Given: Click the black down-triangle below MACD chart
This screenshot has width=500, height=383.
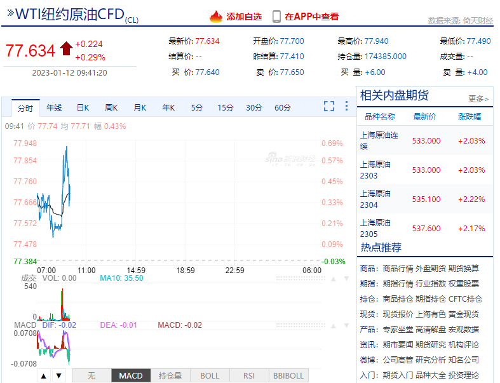Looking at the screenshot, I should pyautogui.click(x=58, y=375).
